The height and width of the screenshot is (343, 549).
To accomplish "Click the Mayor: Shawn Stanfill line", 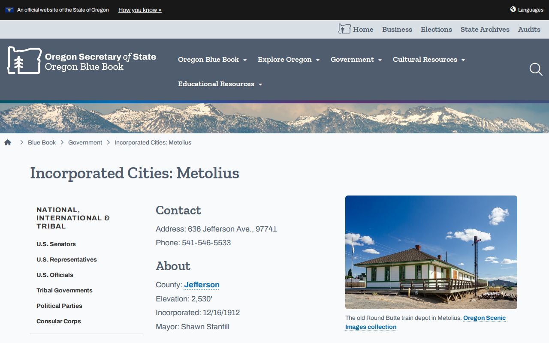I will click(193, 327).
